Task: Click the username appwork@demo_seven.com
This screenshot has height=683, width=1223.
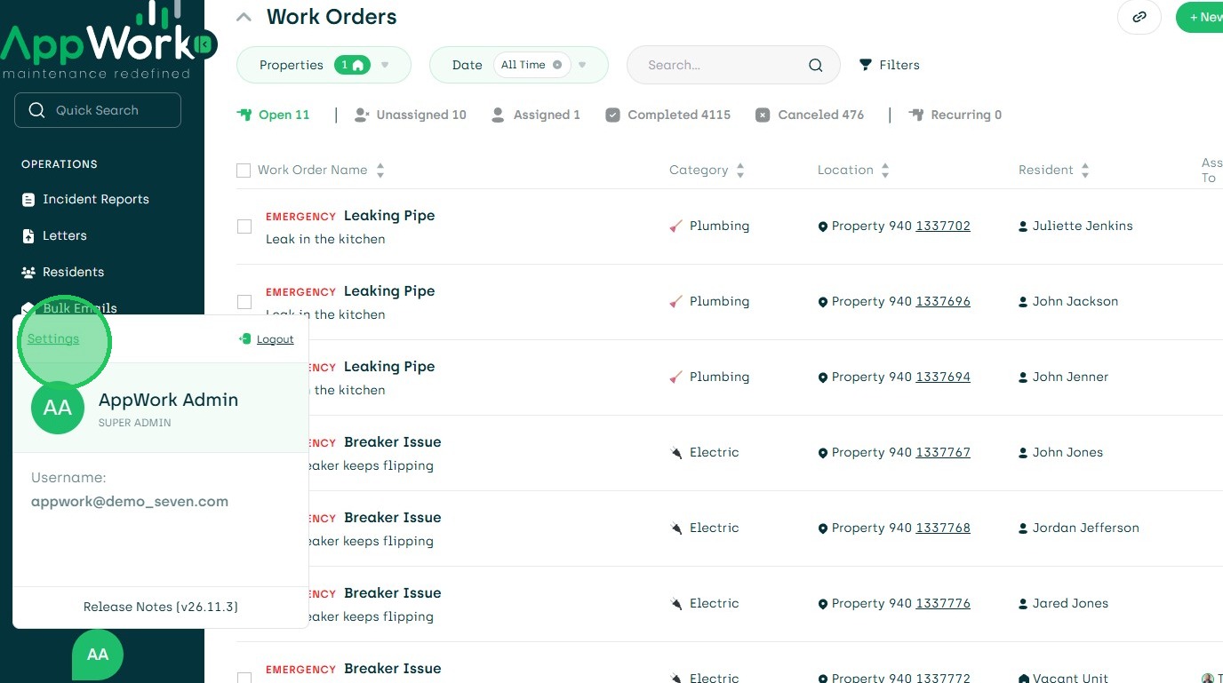Action: point(130,502)
